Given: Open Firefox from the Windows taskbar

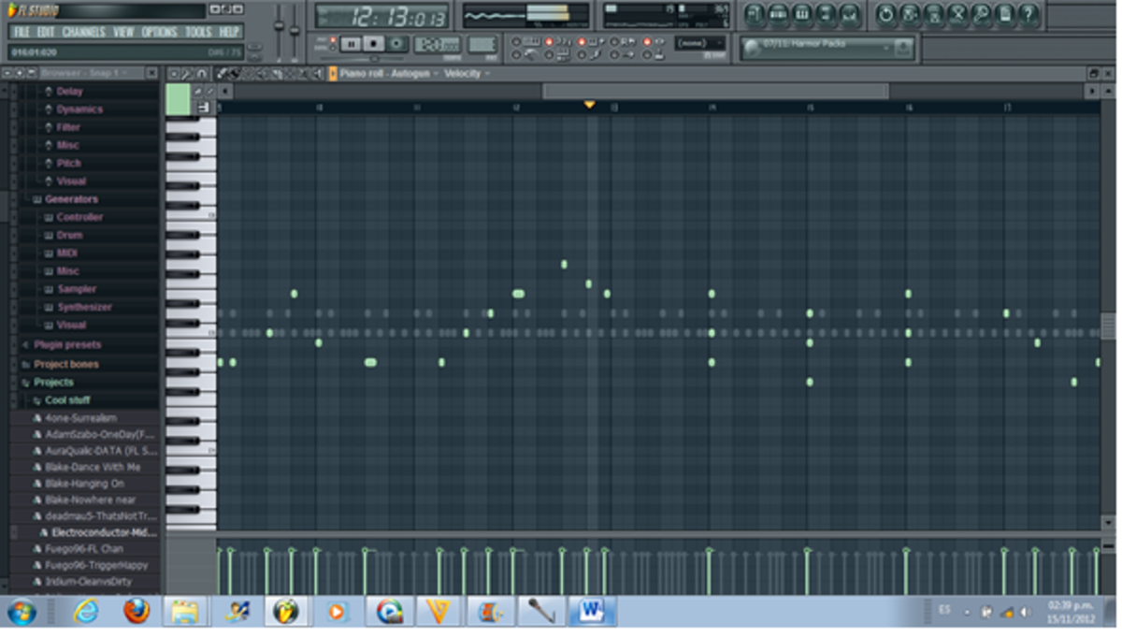Looking at the screenshot, I should [x=137, y=612].
